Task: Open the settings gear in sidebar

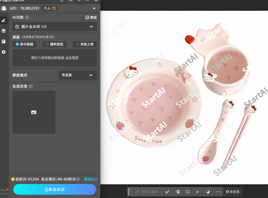Action: [4, 52]
